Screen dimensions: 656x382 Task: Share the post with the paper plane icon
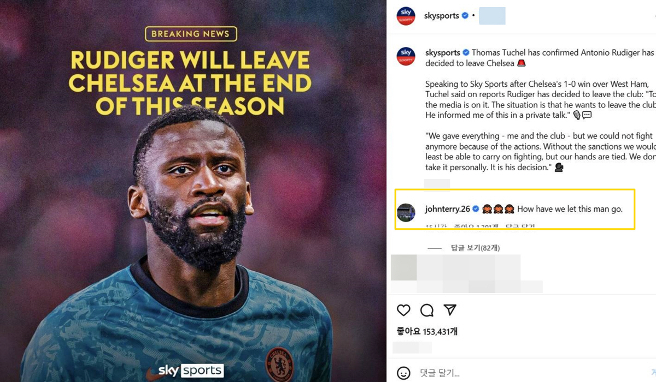click(450, 310)
